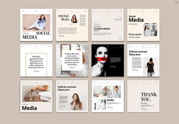Select the quote slide with room background
Screen dimensions: 179x124
point(72,61)
